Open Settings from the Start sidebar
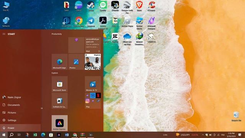This screenshot has width=245, height=138. pos(20,120)
